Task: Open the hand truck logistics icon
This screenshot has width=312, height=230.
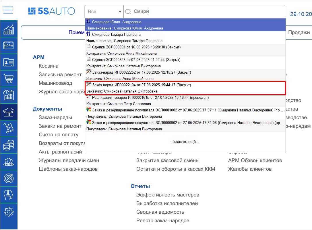Action: pyautogui.click(x=9, y=128)
